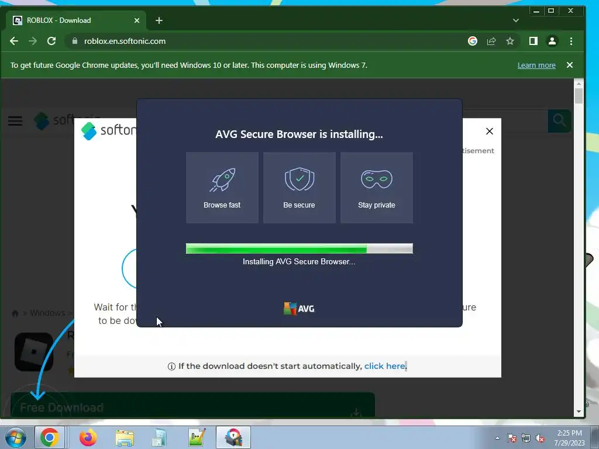Open Chrome three-dot menu
The image size is (599, 449).
571,42
